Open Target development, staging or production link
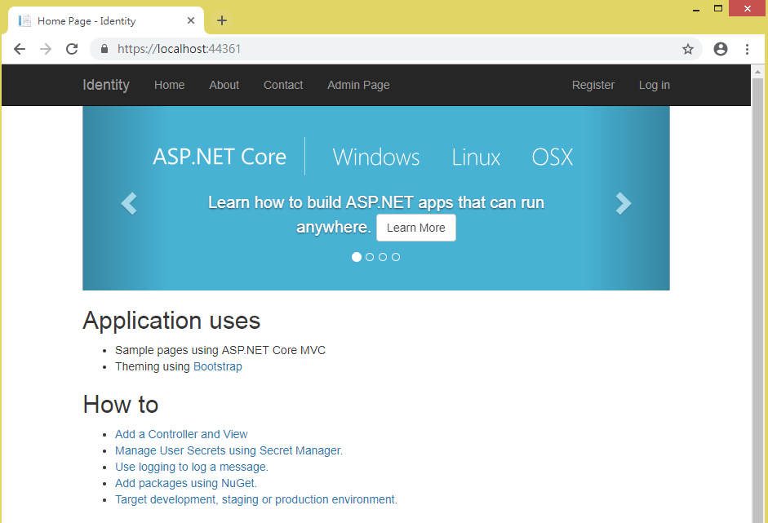 (256, 499)
